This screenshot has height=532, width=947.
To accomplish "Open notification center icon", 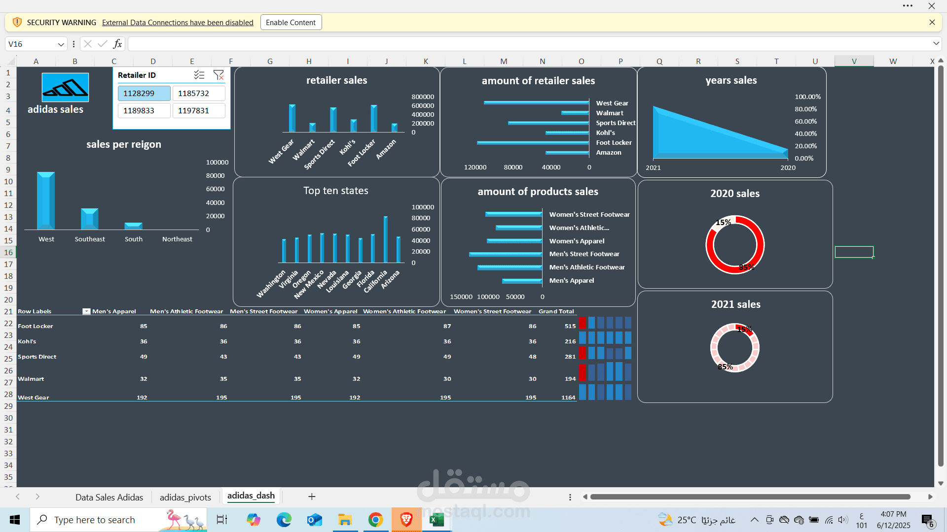I will (x=927, y=520).
